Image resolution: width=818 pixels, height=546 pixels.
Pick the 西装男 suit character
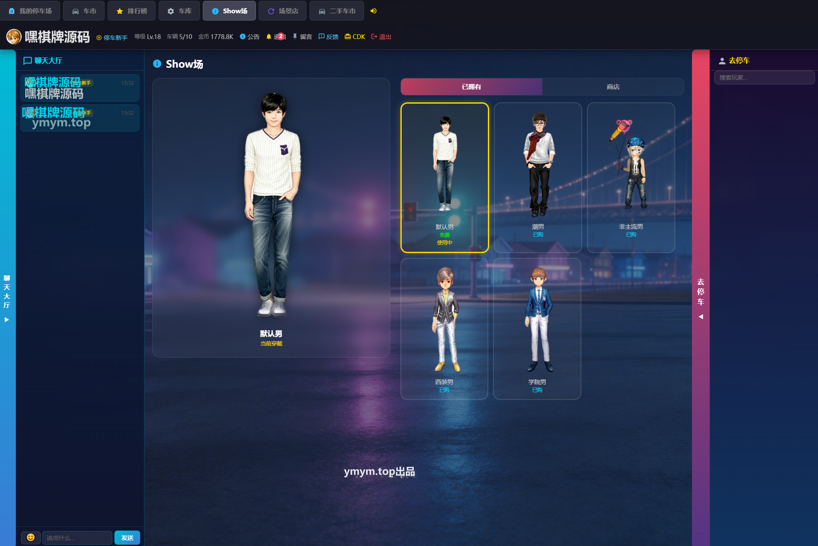point(444,329)
